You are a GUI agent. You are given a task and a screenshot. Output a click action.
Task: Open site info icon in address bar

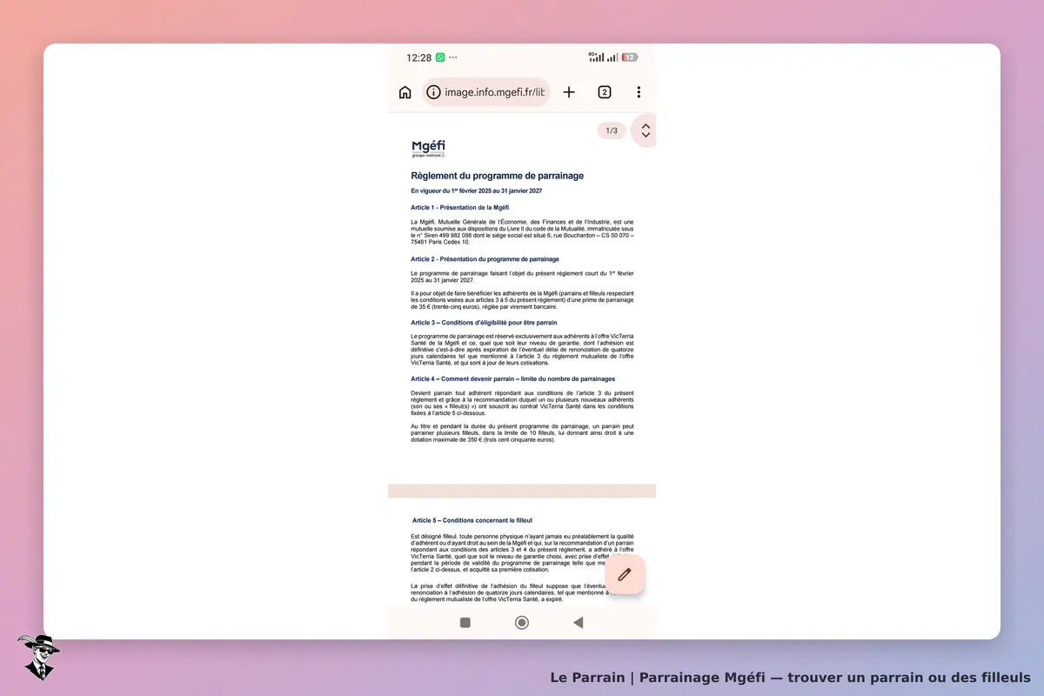point(433,92)
